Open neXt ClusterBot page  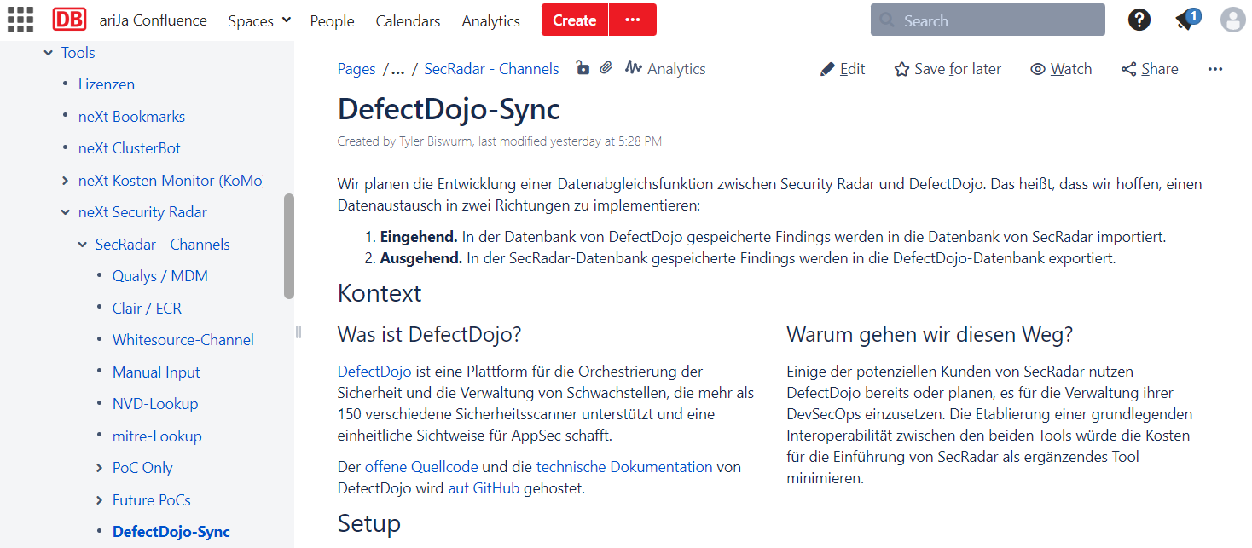pos(130,148)
